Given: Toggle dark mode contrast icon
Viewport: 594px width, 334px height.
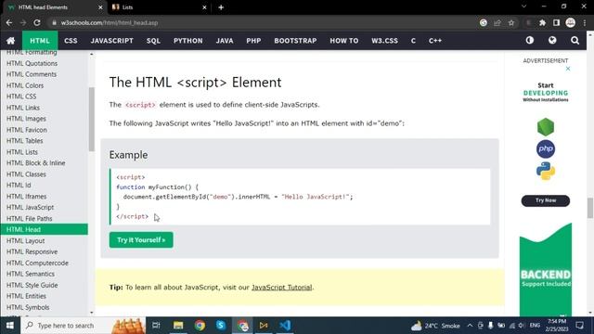Looking at the screenshot, I should tap(530, 40).
